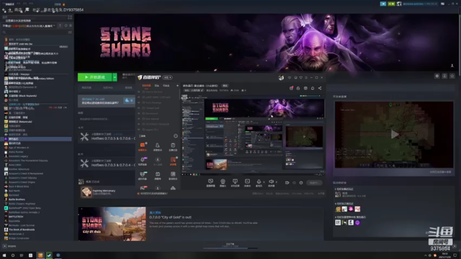The height and width of the screenshot is (259, 461).
Task: Open the Windows Start button
Action: point(4,255)
